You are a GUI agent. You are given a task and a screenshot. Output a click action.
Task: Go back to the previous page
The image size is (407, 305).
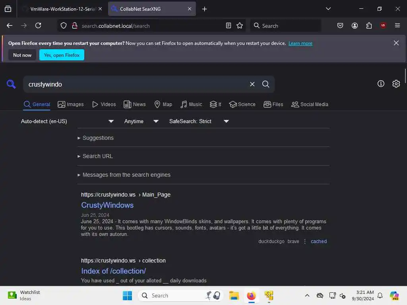(10, 25)
